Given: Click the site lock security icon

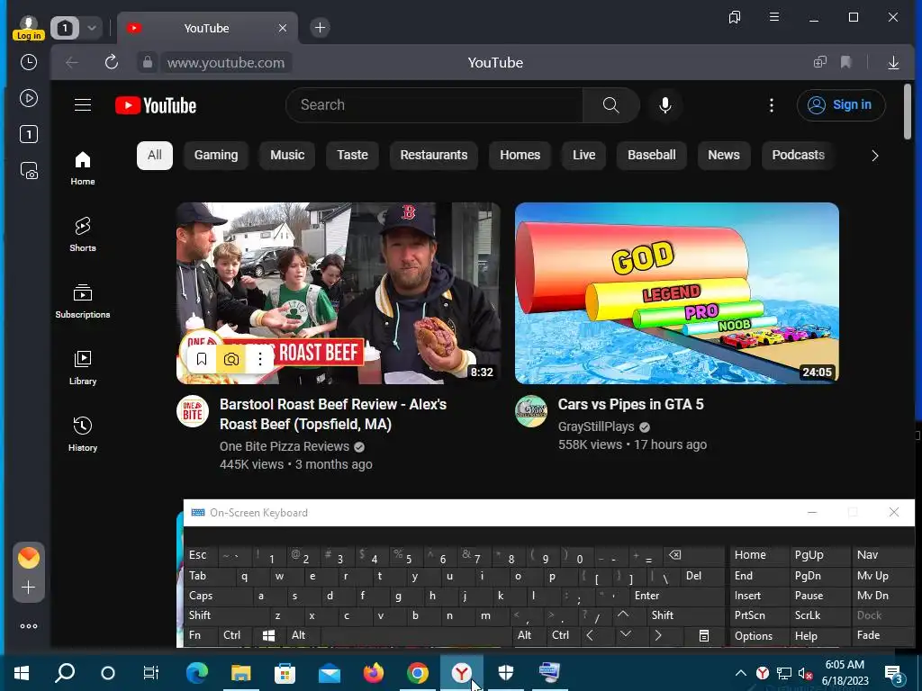Looking at the screenshot, I should tap(148, 62).
